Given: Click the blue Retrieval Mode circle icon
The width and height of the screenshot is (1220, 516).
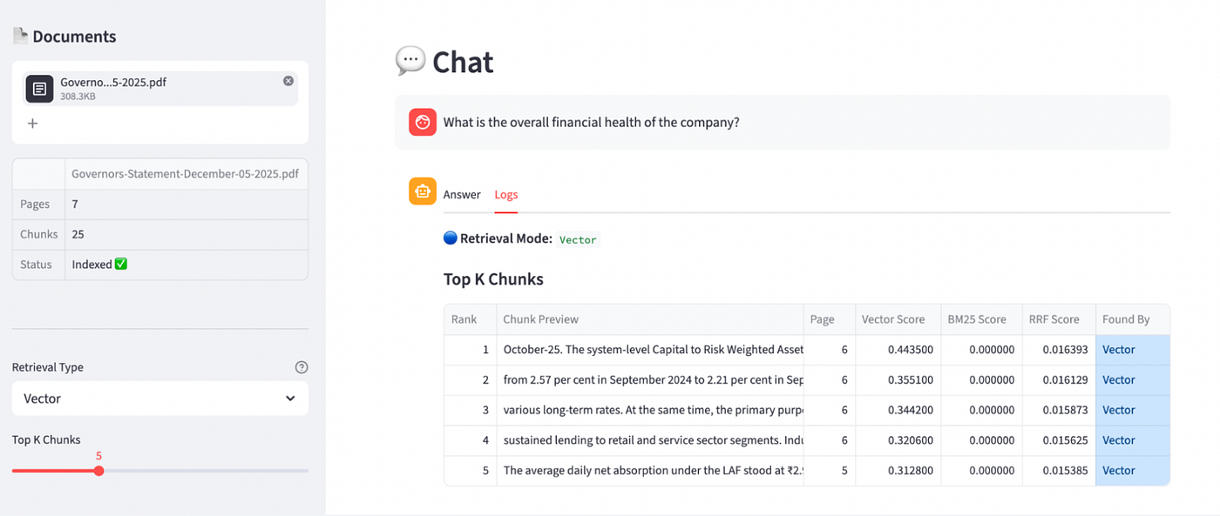Looking at the screenshot, I should (450, 238).
